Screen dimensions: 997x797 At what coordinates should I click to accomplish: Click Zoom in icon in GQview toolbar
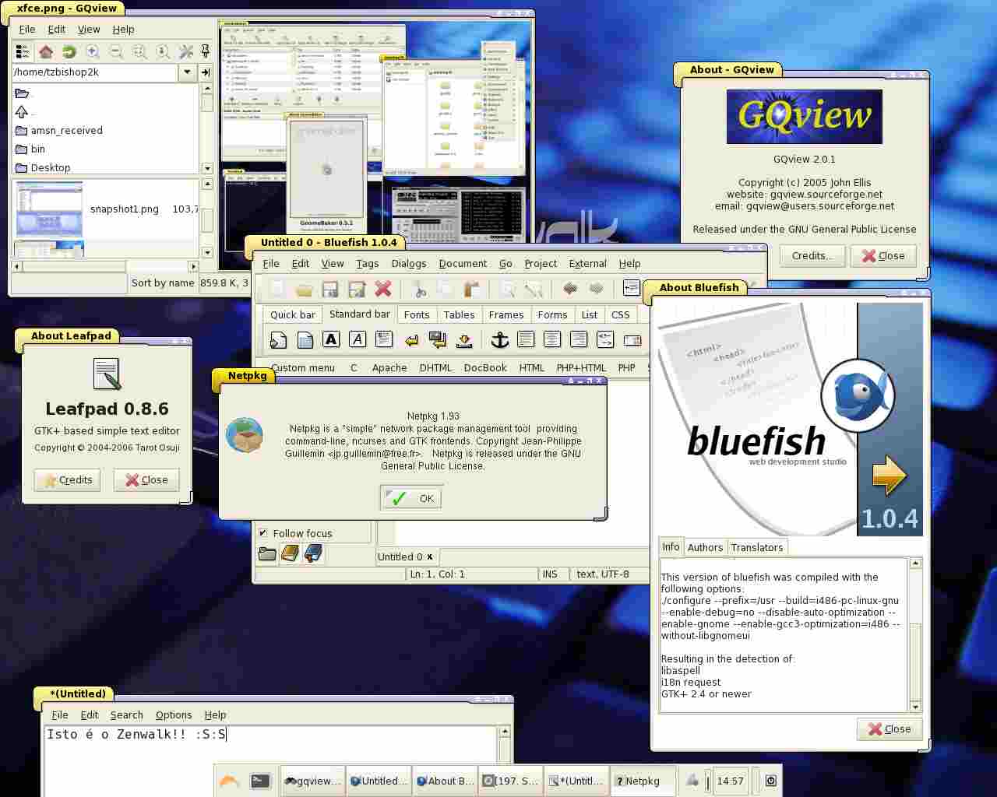click(x=93, y=51)
